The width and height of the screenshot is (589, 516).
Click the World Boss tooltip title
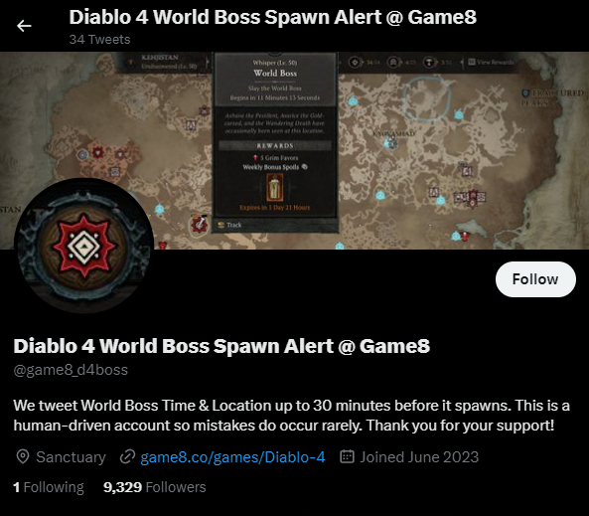(x=275, y=74)
